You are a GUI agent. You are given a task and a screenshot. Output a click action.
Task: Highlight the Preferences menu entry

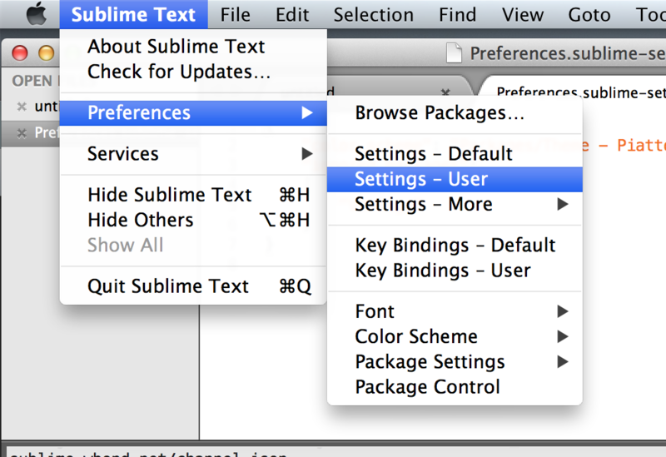click(x=193, y=112)
